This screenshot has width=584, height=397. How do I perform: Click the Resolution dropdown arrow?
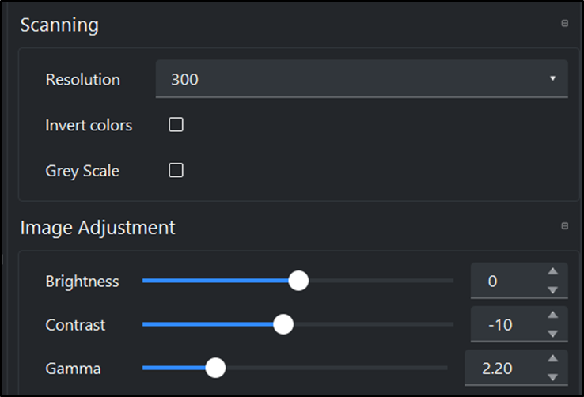[x=552, y=79]
